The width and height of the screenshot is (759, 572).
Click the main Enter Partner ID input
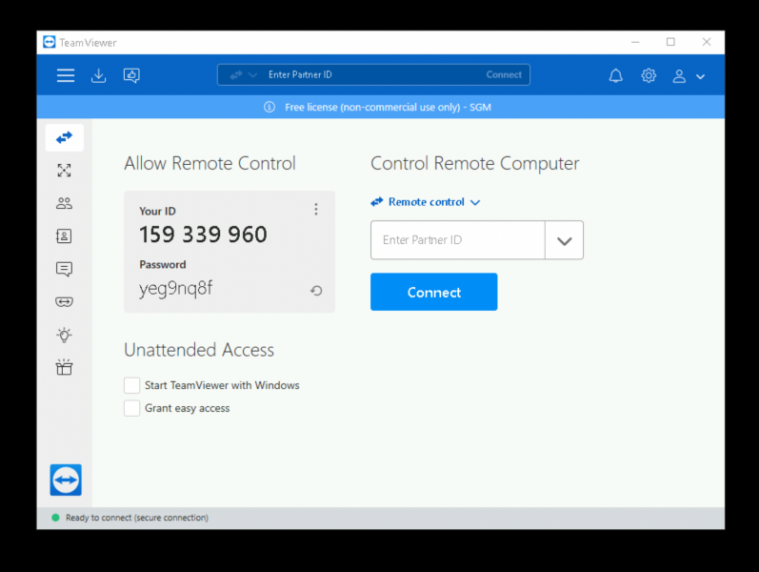[458, 240]
